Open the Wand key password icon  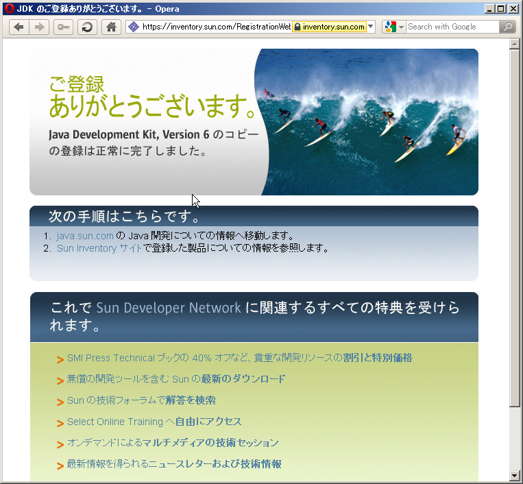(63, 27)
